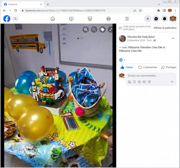Open post options three-dots menu
This screenshot has width=180, height=168.
(173, 38)
